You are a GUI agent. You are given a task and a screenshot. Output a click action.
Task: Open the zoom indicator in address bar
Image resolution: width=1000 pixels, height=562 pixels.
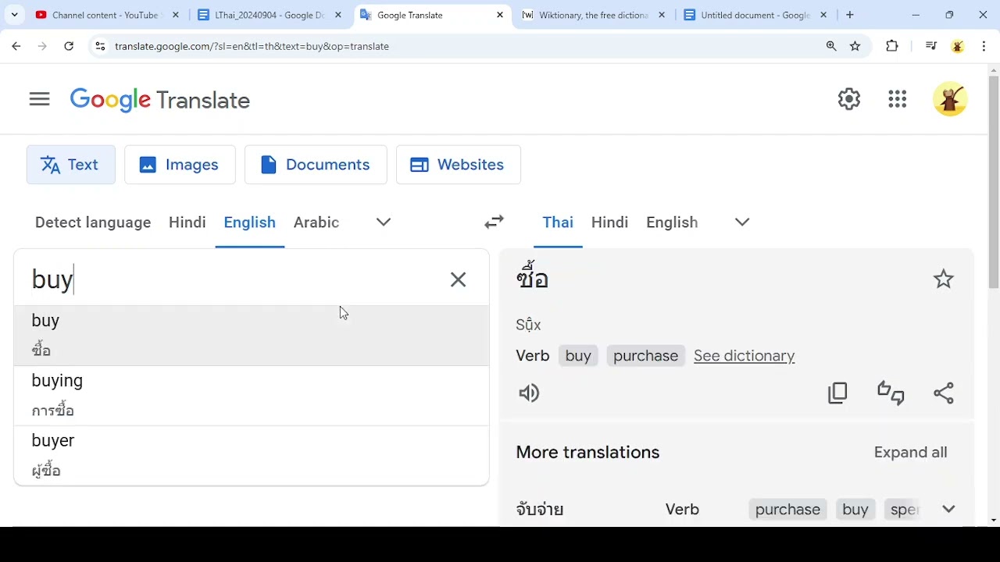click(x=831, y=46)
